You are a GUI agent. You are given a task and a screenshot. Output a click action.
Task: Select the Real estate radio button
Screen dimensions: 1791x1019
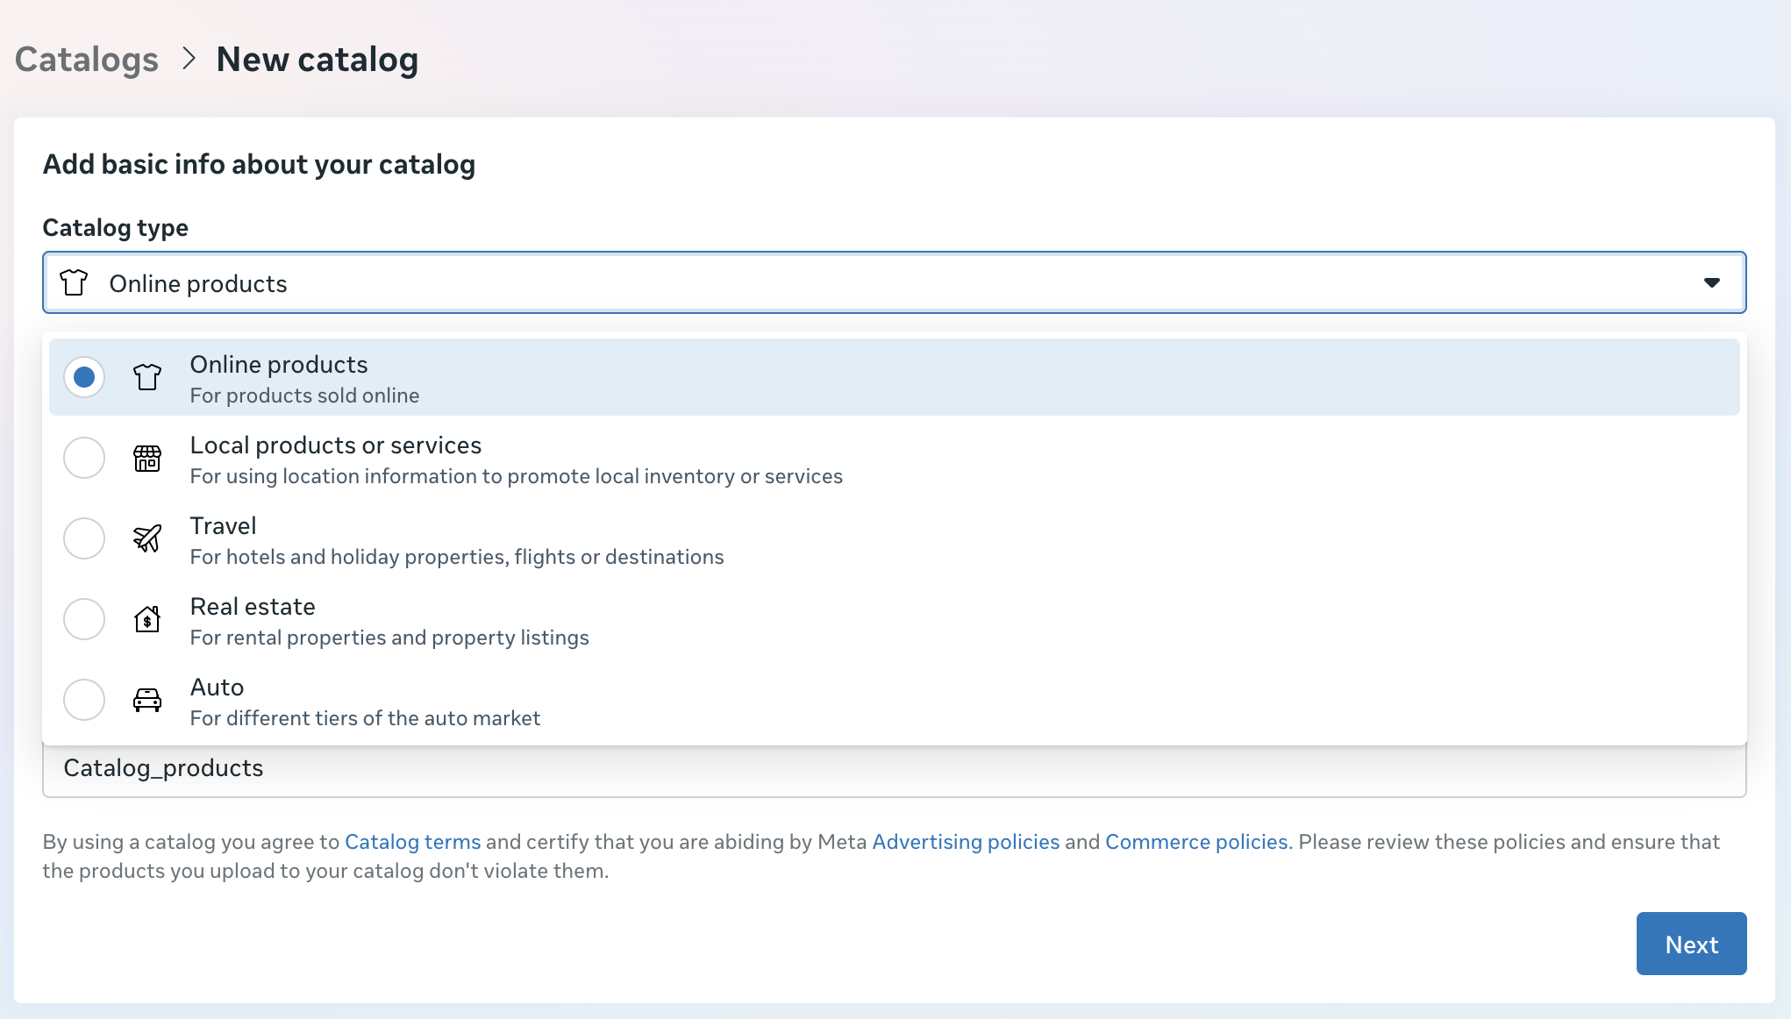[x=84, y=619]
